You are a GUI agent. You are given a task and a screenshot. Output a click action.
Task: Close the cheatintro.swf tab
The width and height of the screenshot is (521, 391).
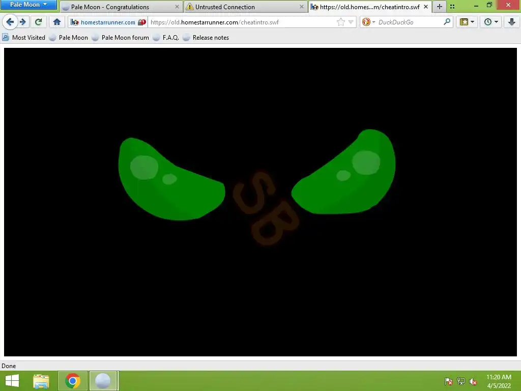(426, 7)
